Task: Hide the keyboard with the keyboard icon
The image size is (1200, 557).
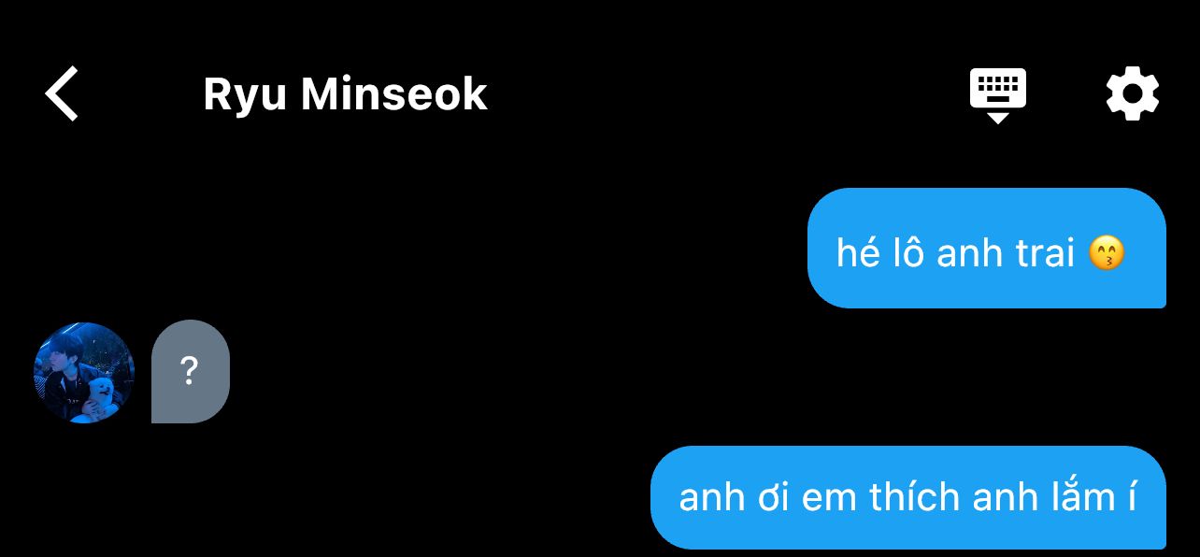Action: [x=997, y=95]
